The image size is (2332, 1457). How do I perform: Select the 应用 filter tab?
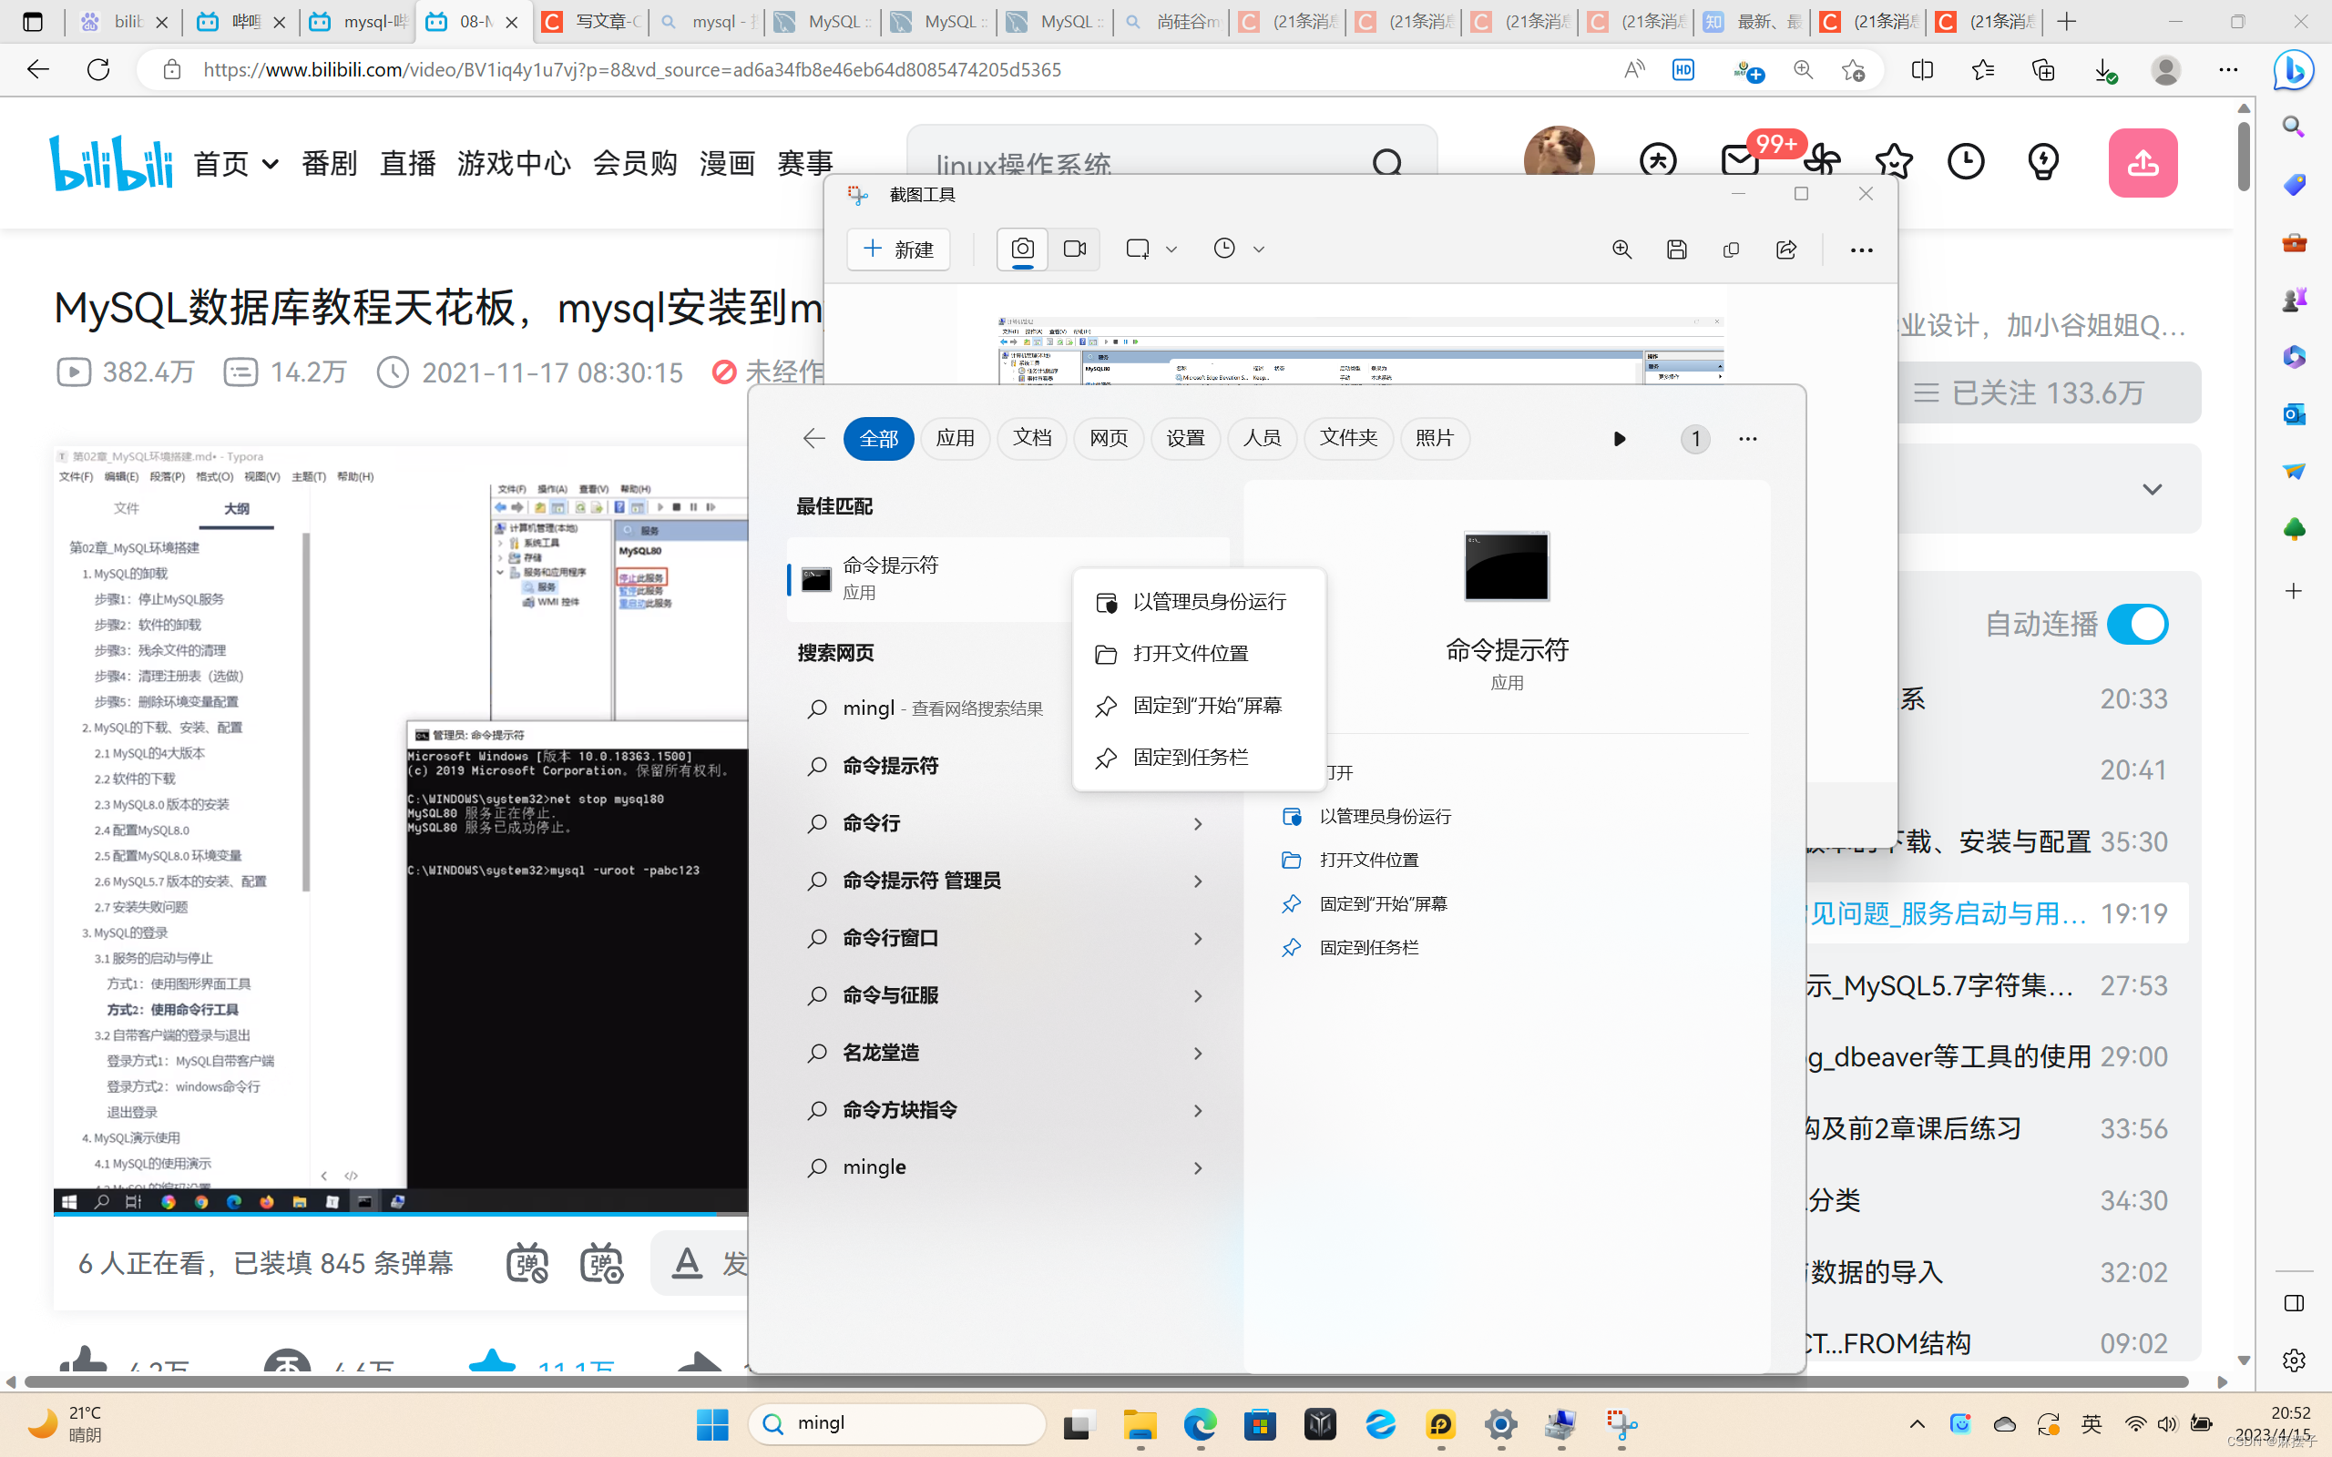coord(955,438)
